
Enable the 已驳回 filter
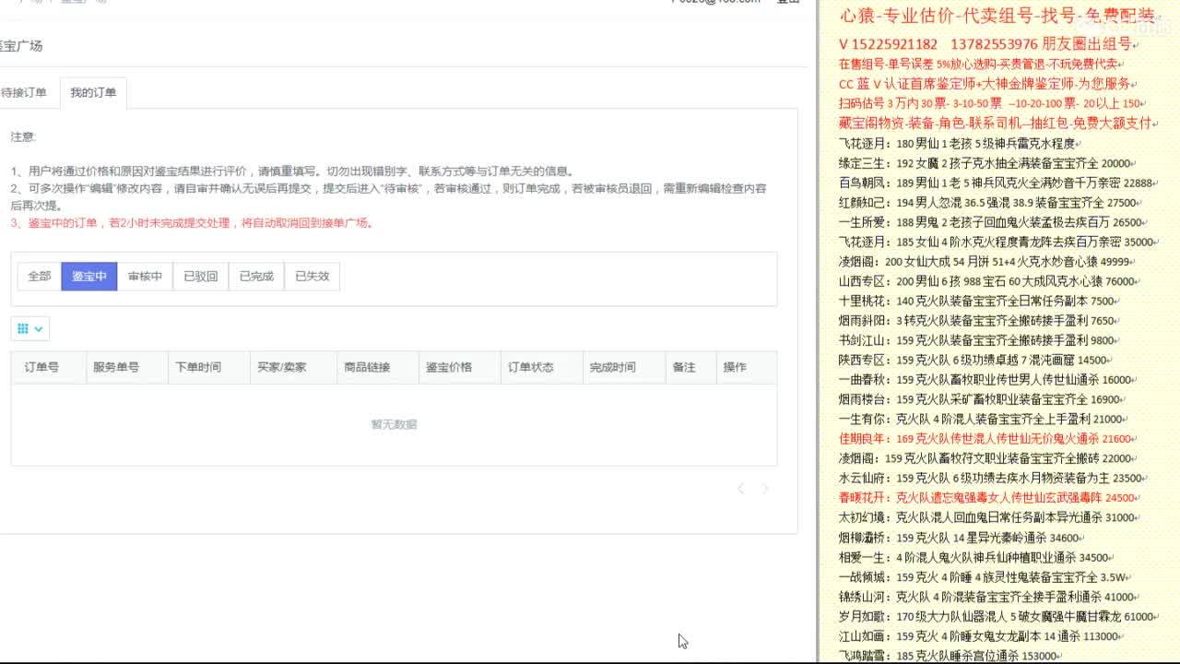click(x=199, y=276)
